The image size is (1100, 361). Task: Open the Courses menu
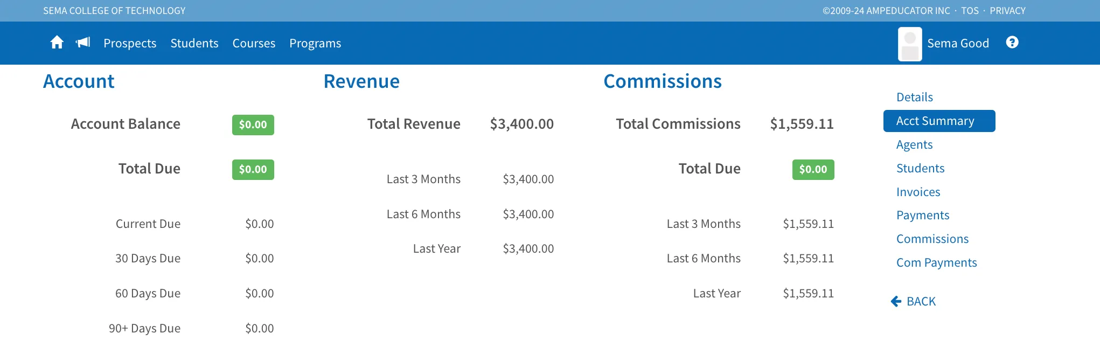(254, 43)
